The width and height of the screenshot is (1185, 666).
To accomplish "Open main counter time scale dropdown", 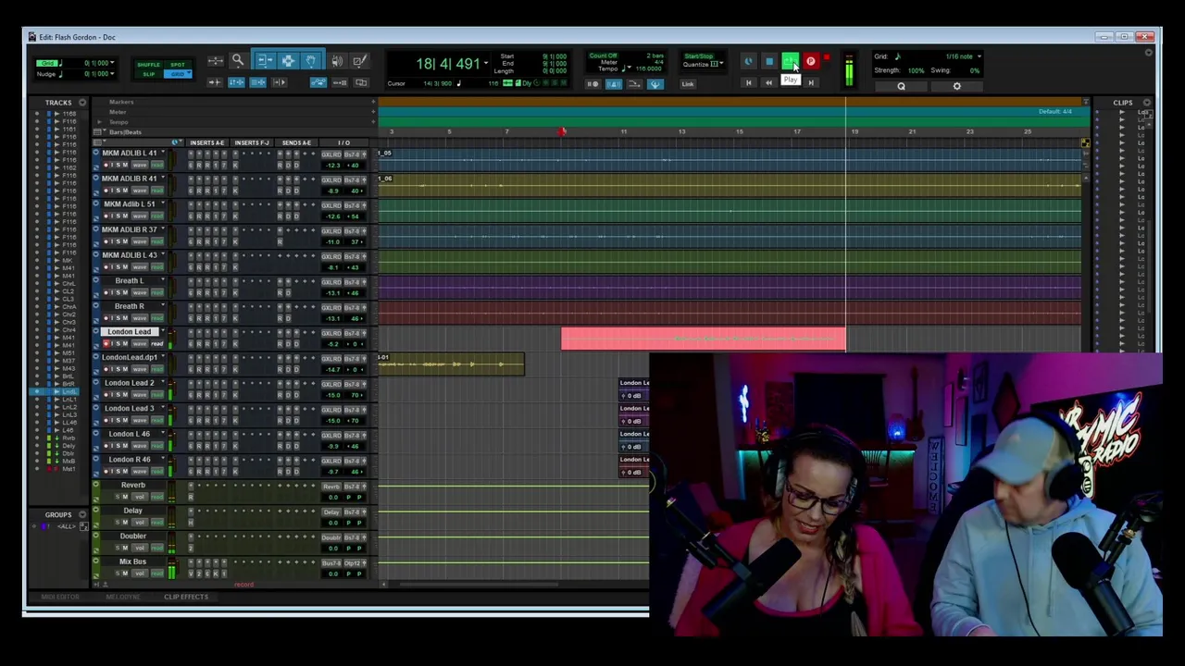I will point(486,64).
